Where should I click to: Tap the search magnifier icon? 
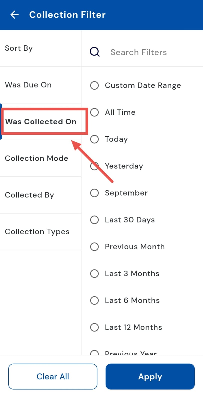(95, 52)
